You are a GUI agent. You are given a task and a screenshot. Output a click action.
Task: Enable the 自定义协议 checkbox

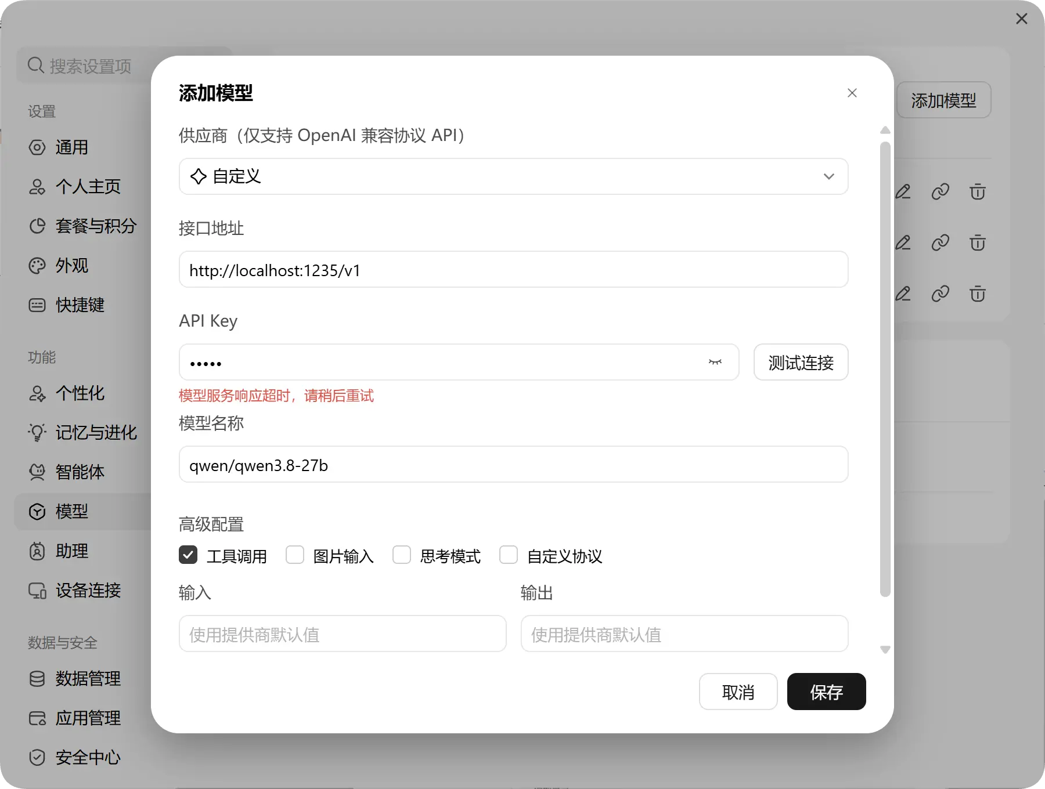tap(509, 555)
